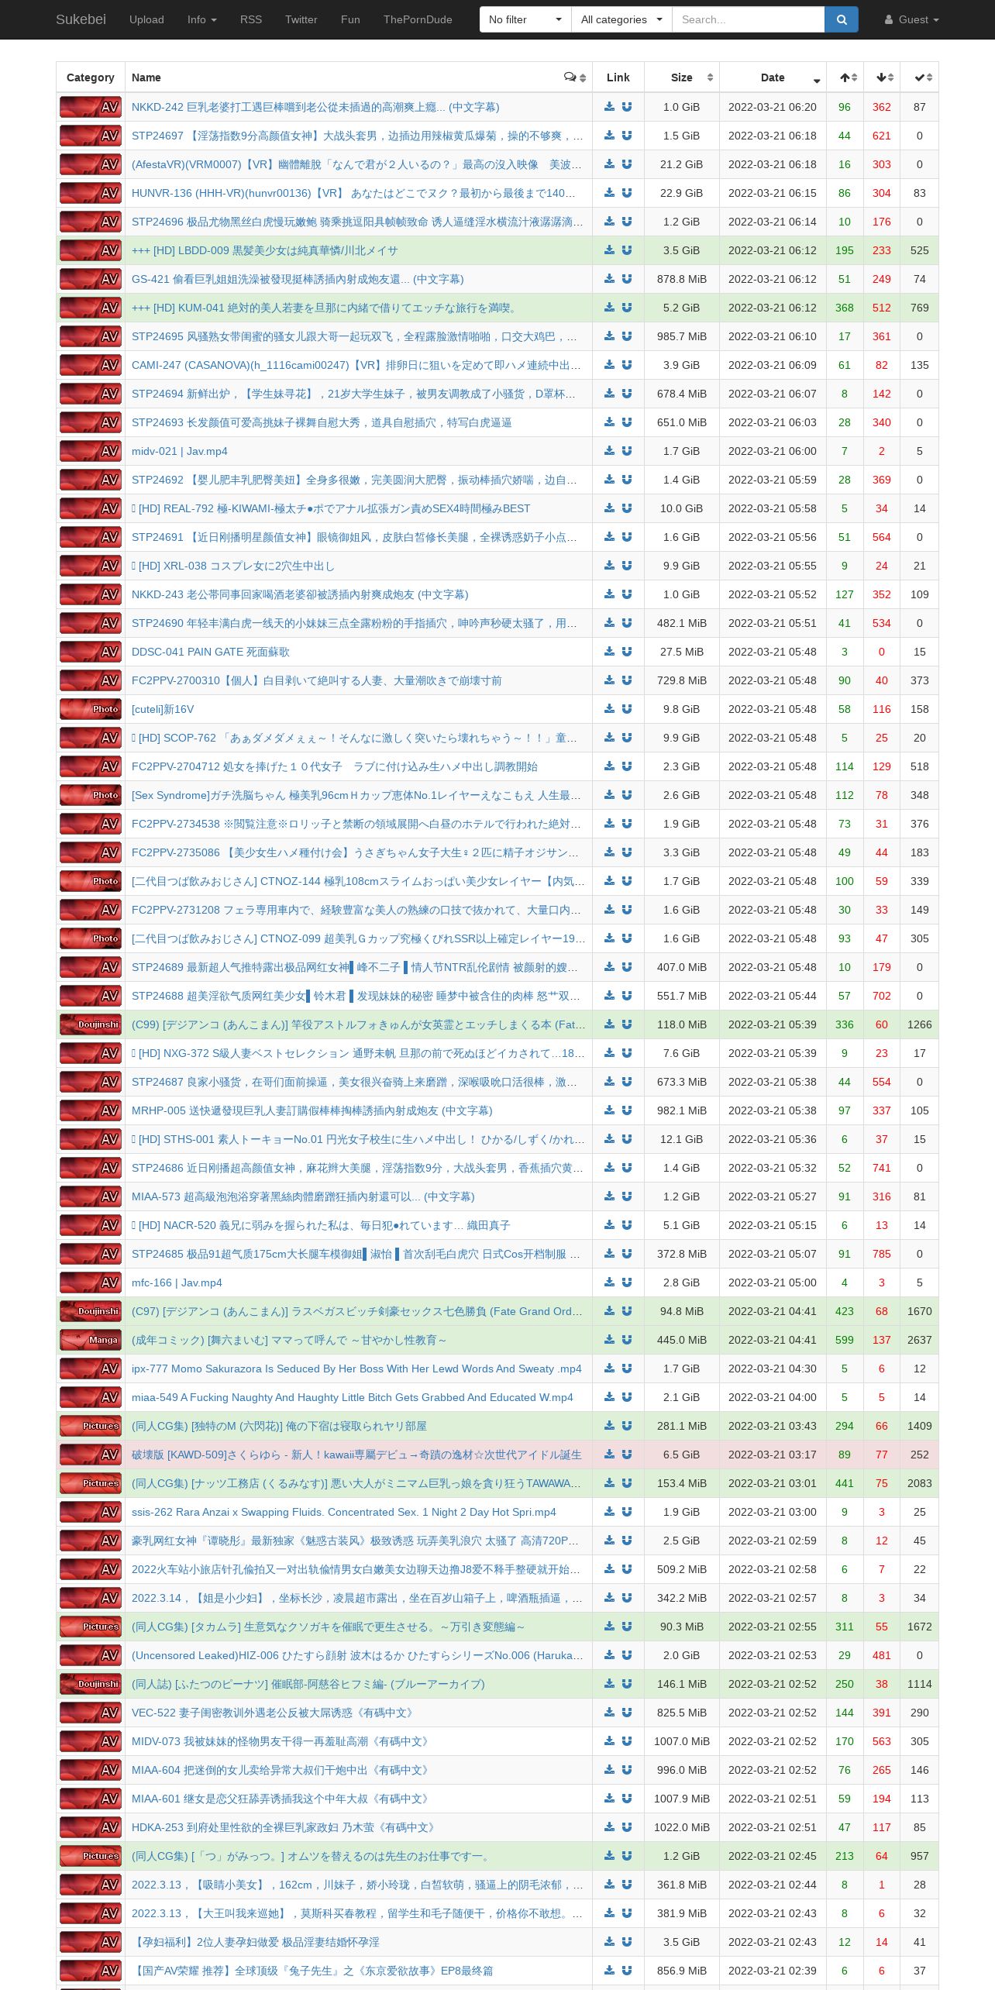This screenshot has width=995, height=1990.
Task: Download torrent file for DDSC-041 PAIN GATE
Action: pyautogui.click(x=610, y=652)
